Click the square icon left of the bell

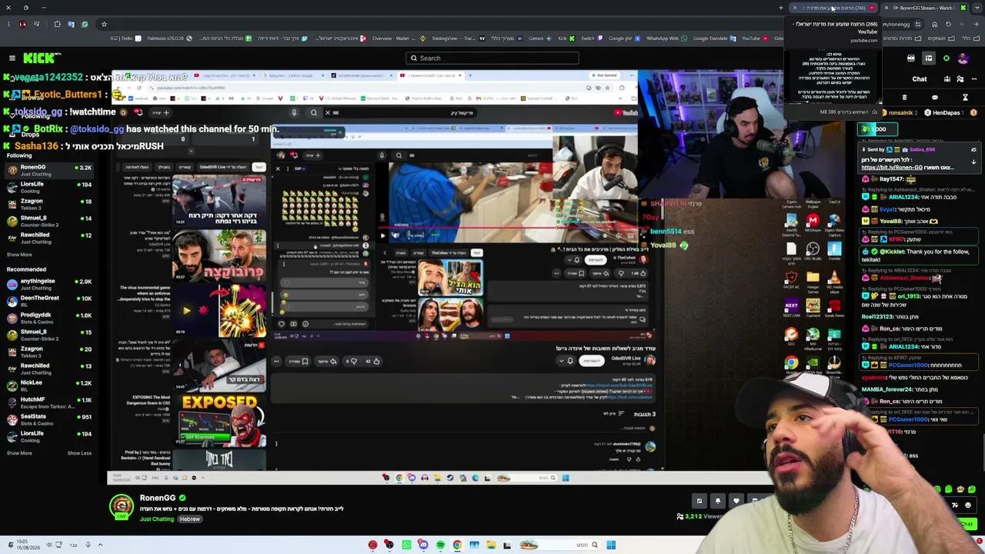coord(700,501)
